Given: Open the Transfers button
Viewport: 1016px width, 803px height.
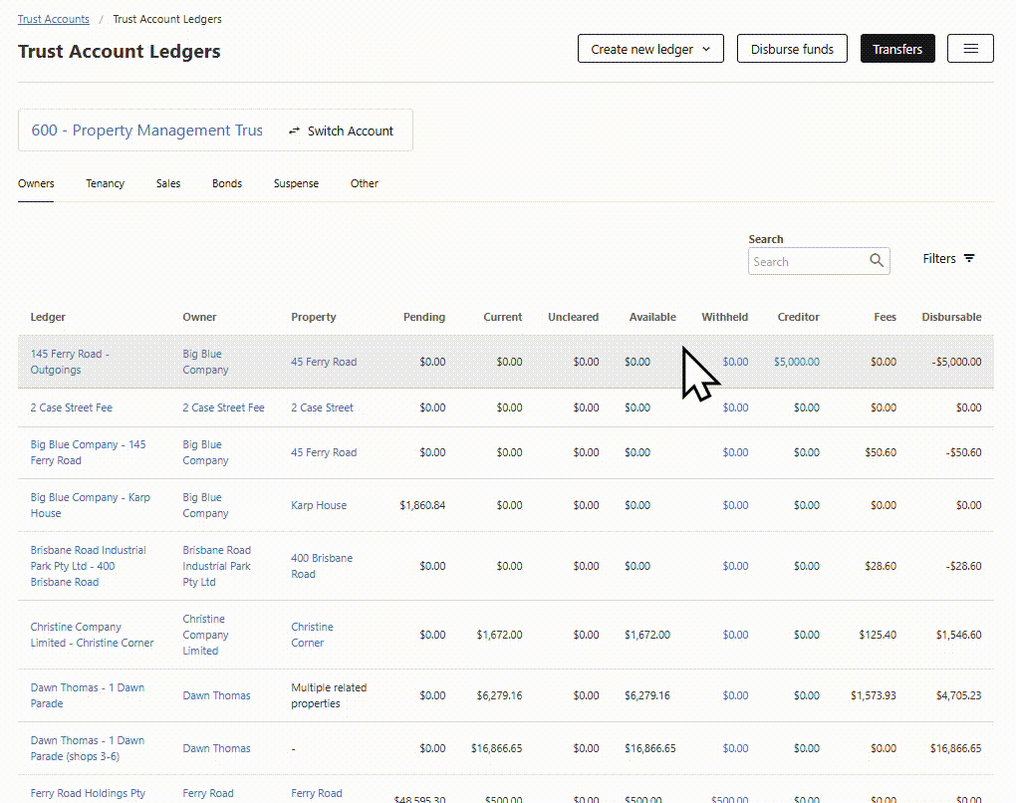Looking at the screenshot, I should pyautogui.click(x=896, y=49).
